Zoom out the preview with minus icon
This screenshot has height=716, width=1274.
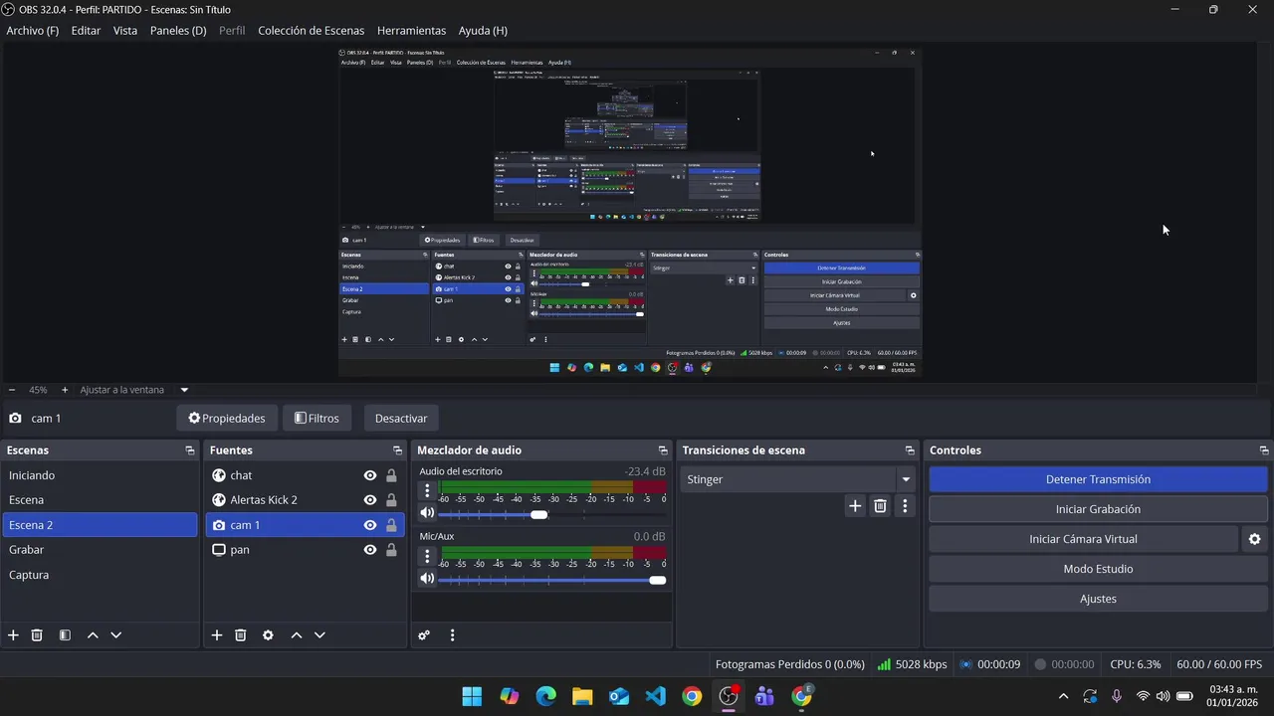[x=12, y=390]
